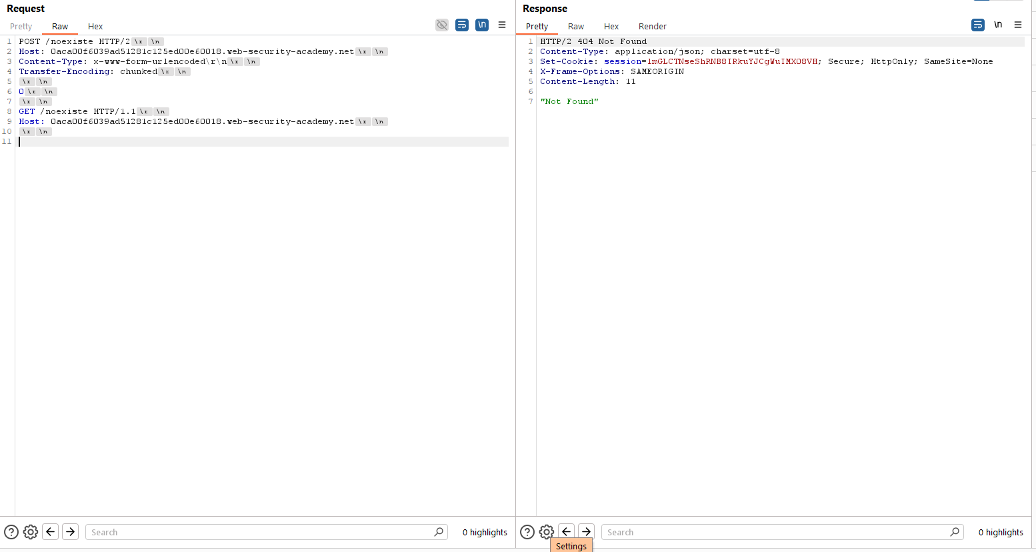This screenshot has width=1036, height=552.
Task: Toggle line wrap icon in Response toolbar
Action: click(x=978, y=25)
